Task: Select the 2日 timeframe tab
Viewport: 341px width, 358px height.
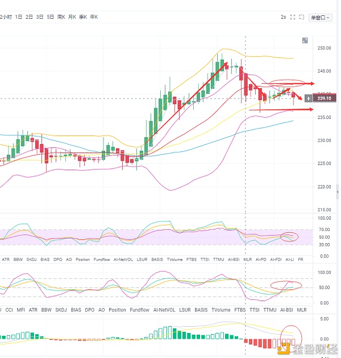Action: click(29, 17)
